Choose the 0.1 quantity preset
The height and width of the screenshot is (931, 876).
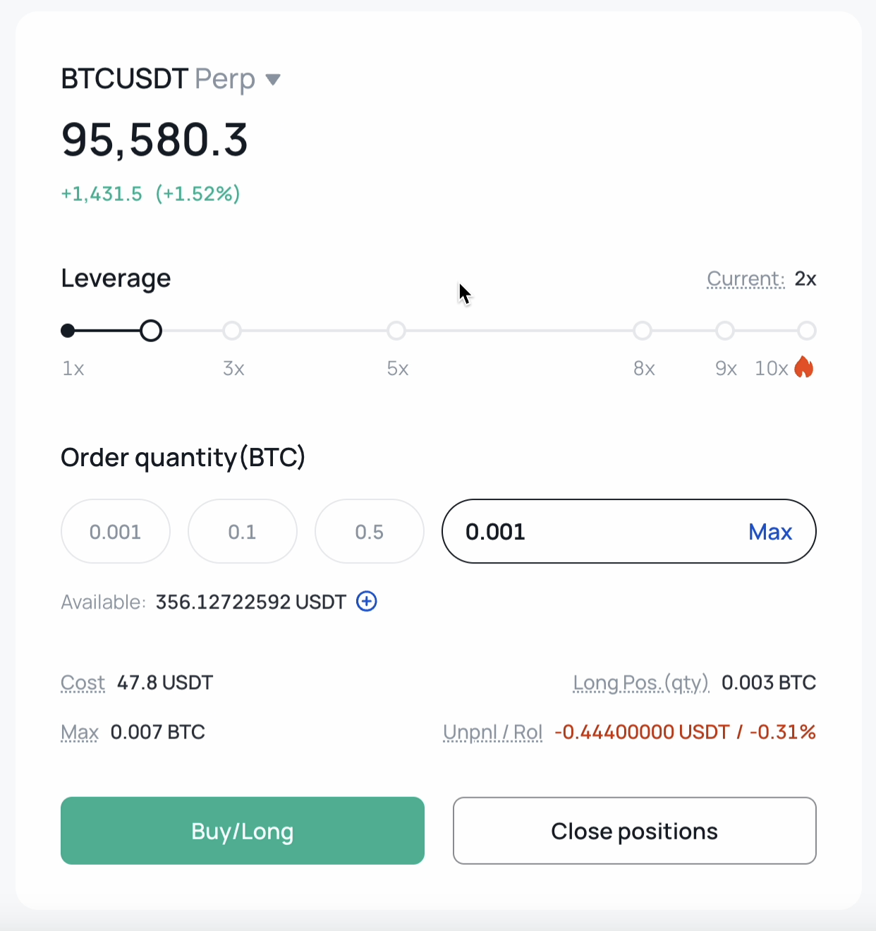[243, 531]
